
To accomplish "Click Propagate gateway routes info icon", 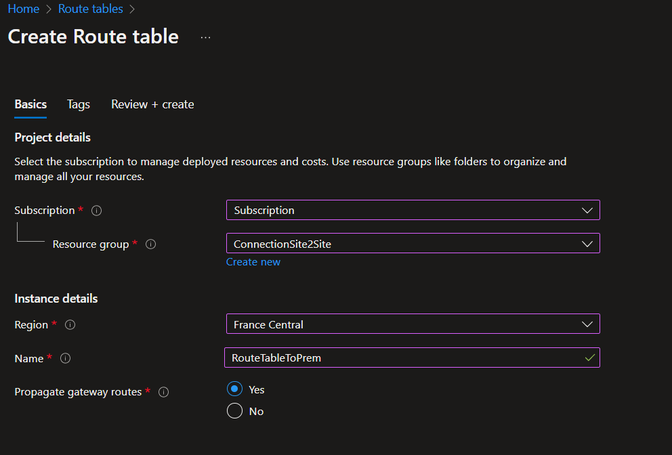I will coord(163,392).
